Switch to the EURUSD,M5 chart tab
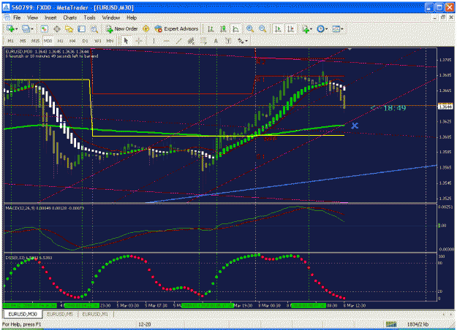The height and width of the screenshot is (330, 457). point(60,314)
